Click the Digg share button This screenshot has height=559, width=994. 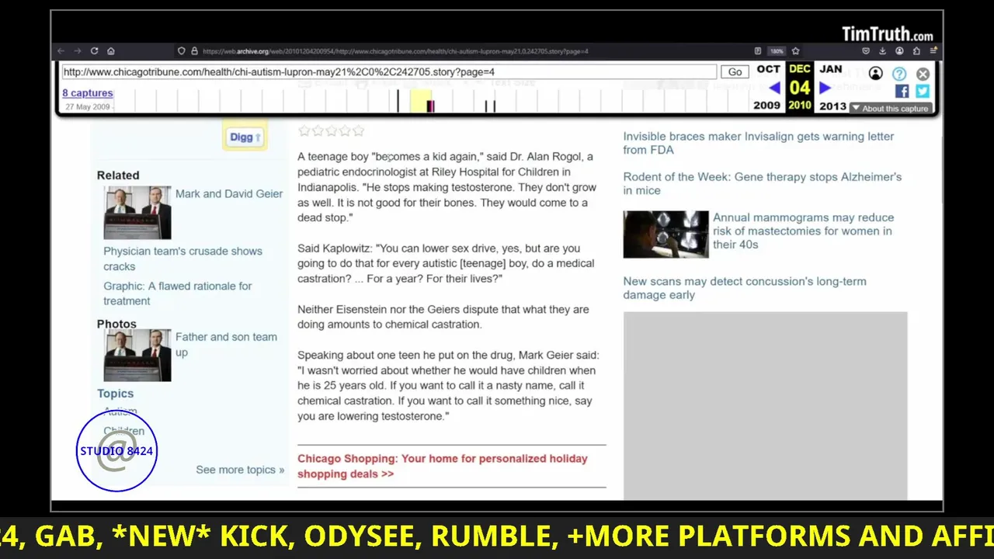[245, 137]
